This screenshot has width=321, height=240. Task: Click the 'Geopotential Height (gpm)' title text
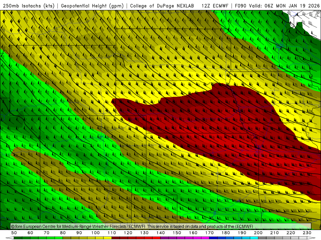tap(92, 6)
